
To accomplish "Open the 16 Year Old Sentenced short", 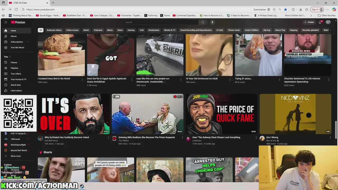I will tap(209, 55).
